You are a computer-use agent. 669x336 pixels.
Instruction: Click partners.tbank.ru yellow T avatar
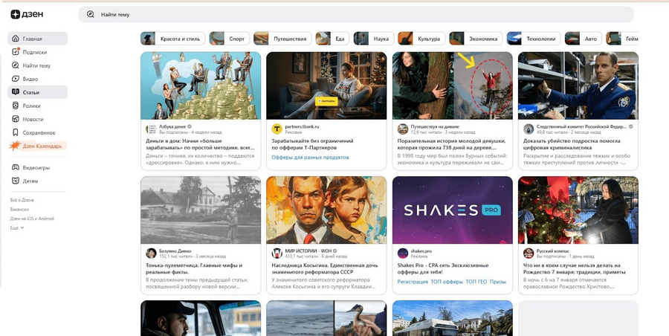click(x=277, y=129)
